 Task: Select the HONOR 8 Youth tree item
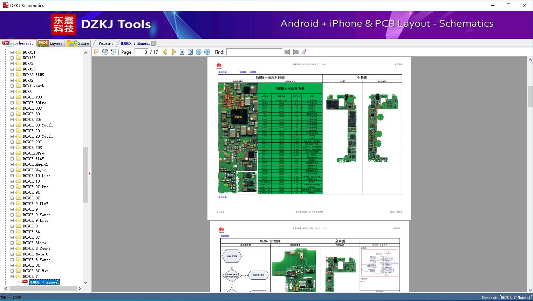tap(37, 260)
